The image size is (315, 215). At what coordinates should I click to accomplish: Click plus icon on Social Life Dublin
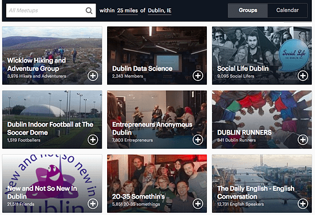[303, 76]
